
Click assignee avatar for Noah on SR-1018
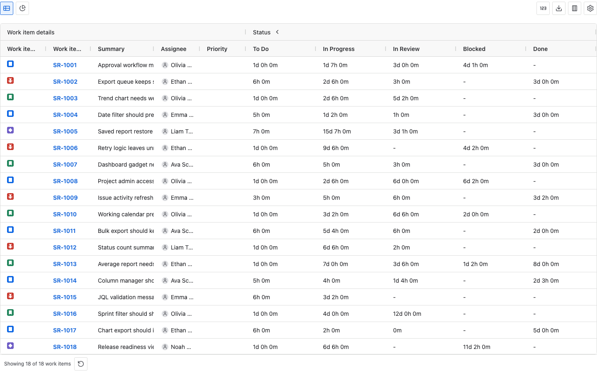coord(165,347)
